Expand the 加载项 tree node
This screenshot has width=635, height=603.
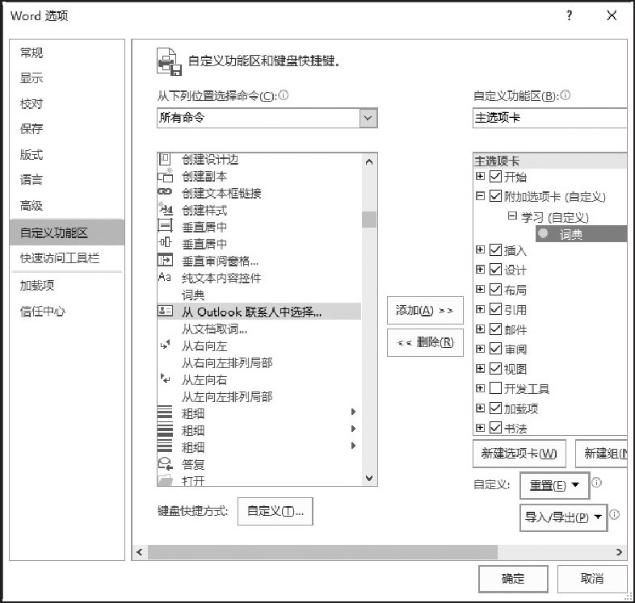pyautogui.click(x=480, y=408)
